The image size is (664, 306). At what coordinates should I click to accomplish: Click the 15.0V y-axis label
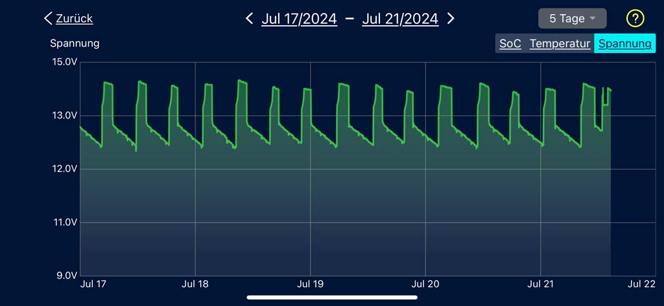[64, 62]
